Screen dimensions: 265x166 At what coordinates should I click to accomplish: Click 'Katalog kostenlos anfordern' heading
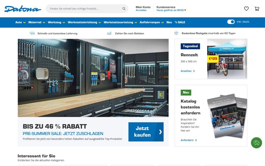pyautogui.click(x=191, y=107)
